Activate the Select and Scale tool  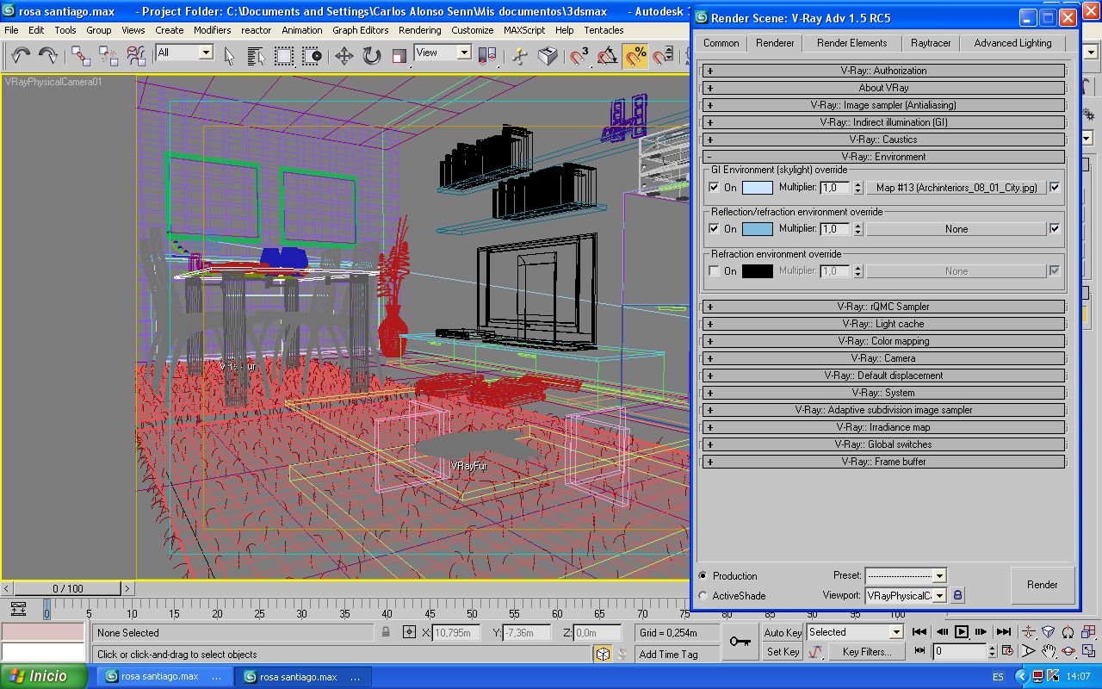(x=399, y=57)
